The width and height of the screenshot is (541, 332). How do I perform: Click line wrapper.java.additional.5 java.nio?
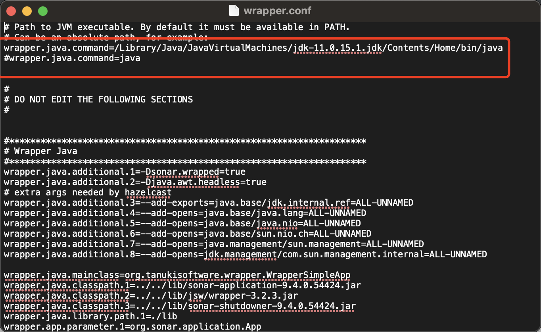182,224
